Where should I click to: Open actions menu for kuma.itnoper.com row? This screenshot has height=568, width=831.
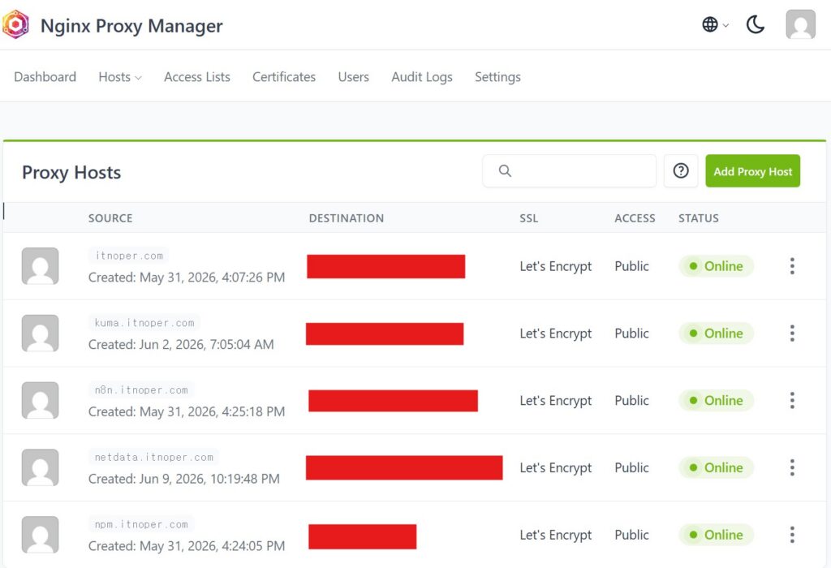(792, 333)
